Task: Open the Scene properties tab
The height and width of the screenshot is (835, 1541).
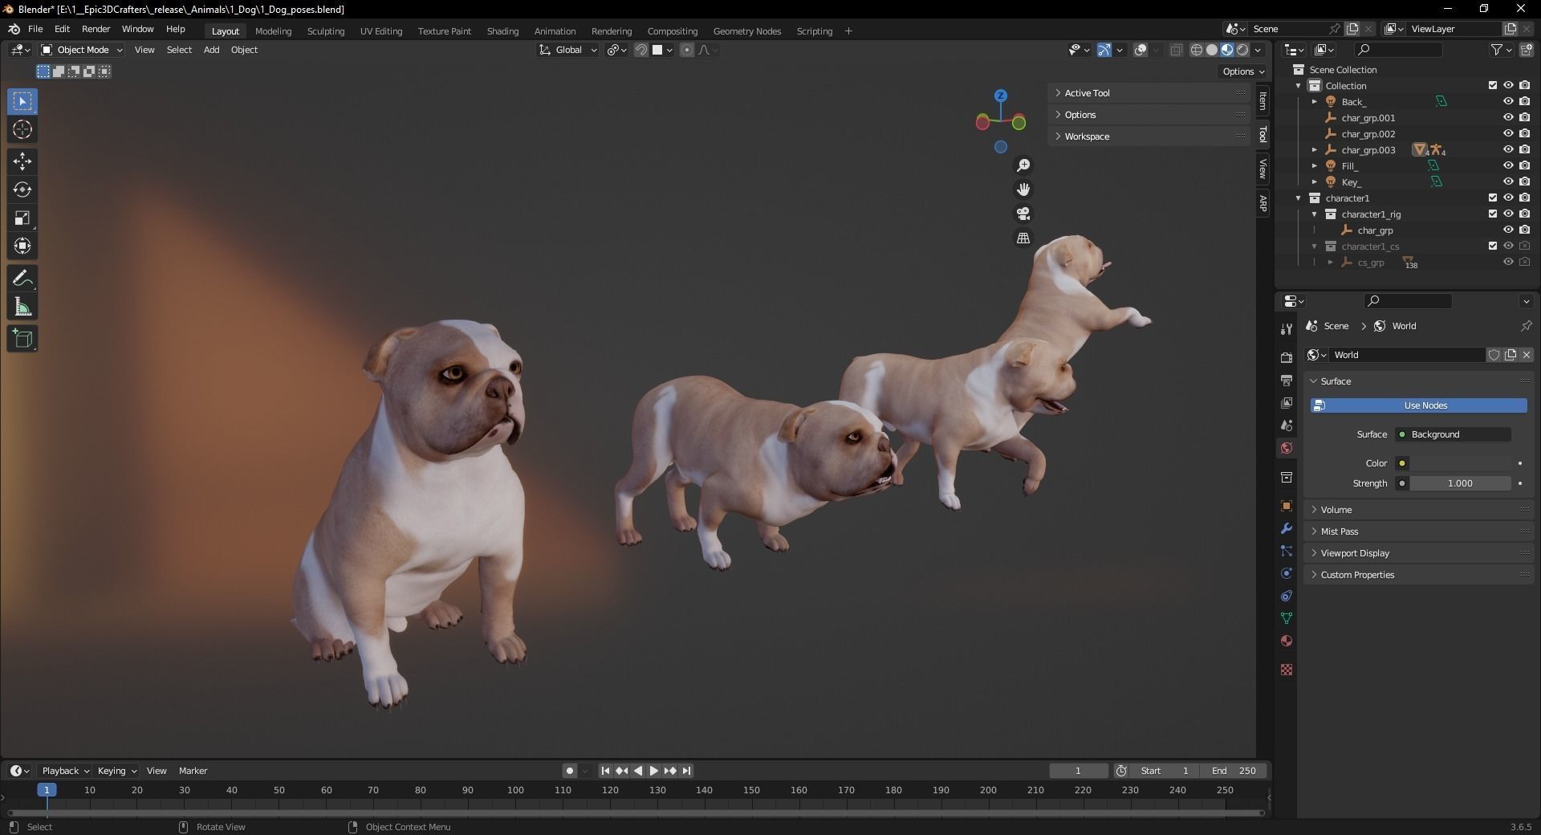Action: [1287, 425]
